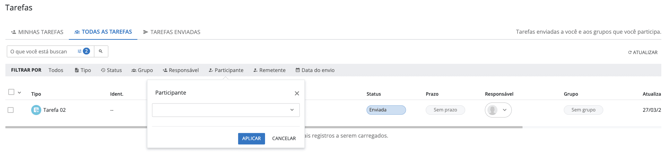Click the responsible user avatar icon
The width and height of the screenshot is (666, 153).
tap(492, 110)
